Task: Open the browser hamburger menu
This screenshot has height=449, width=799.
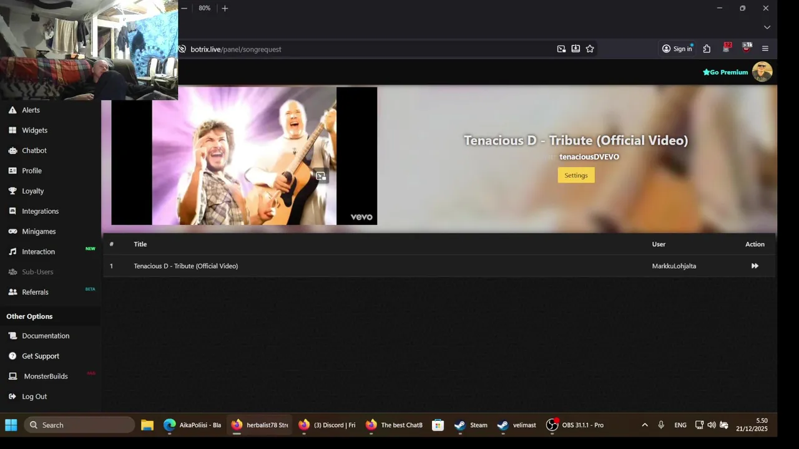Action: [765, 49]
